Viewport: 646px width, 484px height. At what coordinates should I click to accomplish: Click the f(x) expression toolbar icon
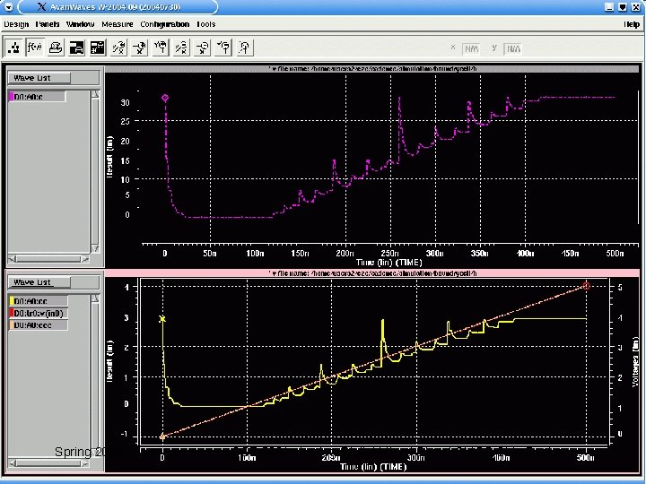point(35,47)
